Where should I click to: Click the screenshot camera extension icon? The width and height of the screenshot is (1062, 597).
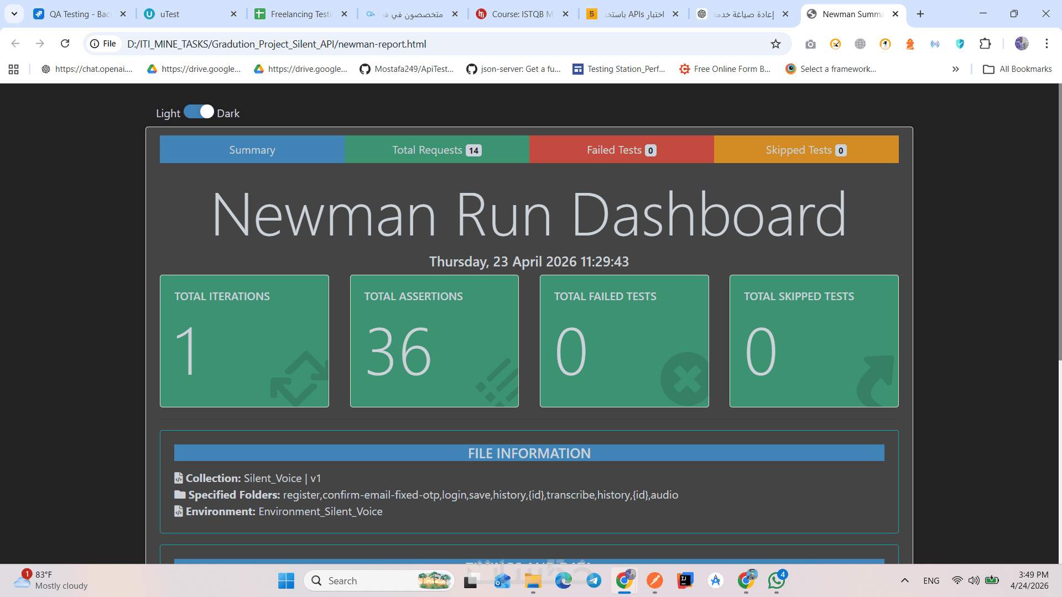point(810,44)
